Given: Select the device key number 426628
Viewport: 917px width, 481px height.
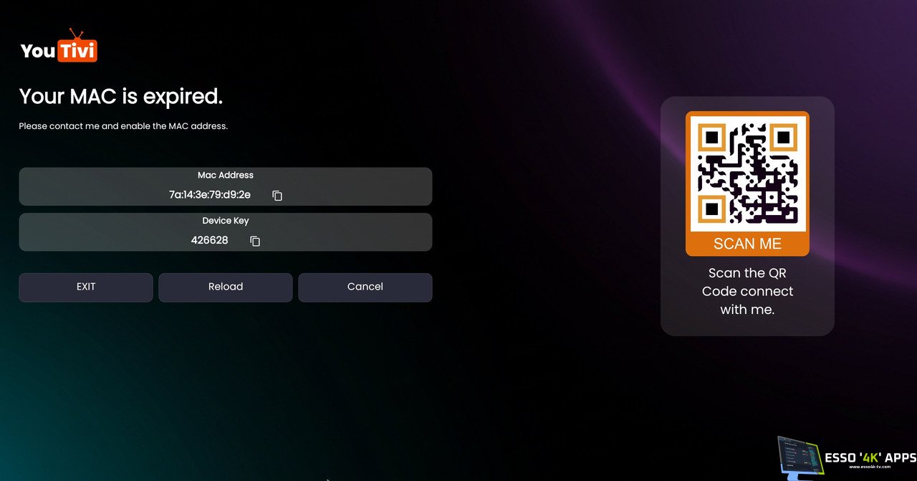Looking at the screenshot, I should click(x=209, y=241).
